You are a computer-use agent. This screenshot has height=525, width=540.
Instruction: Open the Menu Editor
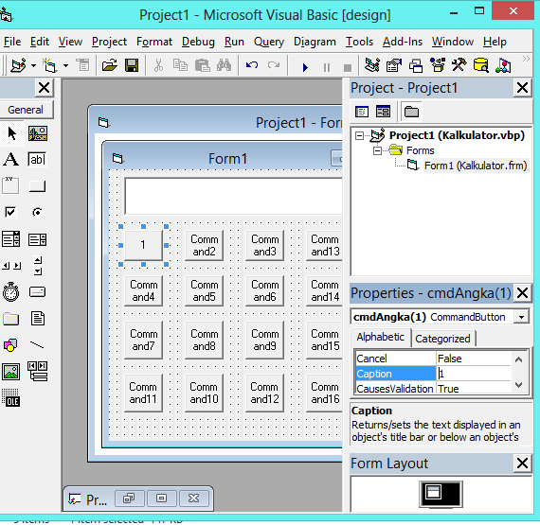82,65
